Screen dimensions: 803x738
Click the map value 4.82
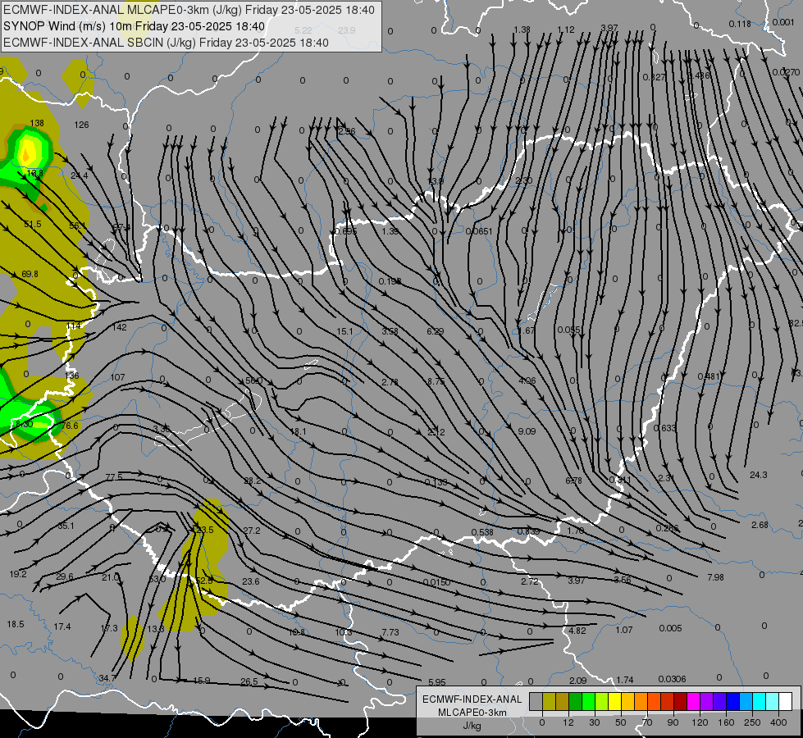(577, 631)
